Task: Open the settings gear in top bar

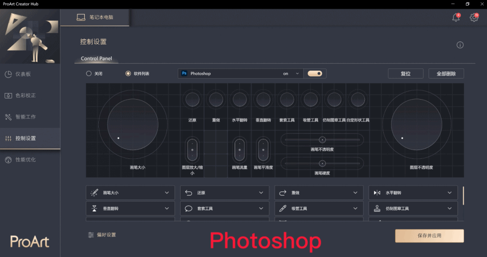Action: [x=474, y=17]
